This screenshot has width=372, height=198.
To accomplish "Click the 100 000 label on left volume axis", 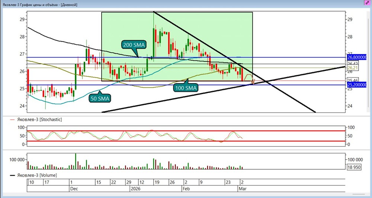I will click(x=17, y=160).
